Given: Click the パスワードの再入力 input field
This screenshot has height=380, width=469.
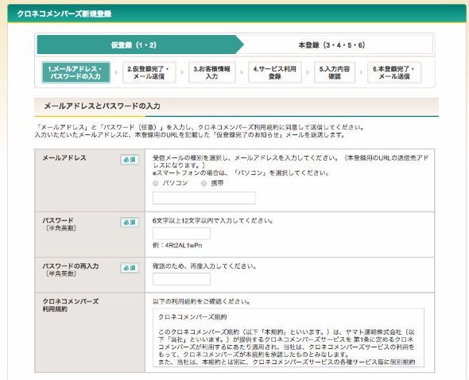Looking at the screenshot, I should pyautogui.click(x=181, y=279).
